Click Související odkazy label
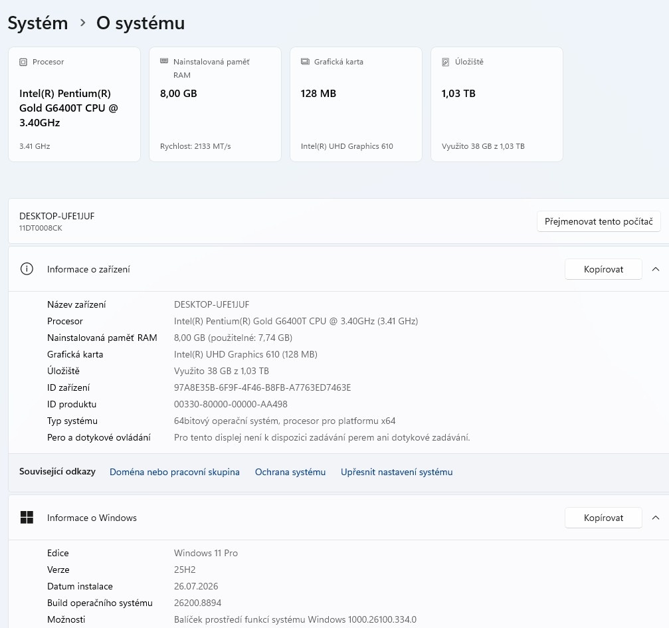This screenshot has width=669, height=628. (57, 471)
